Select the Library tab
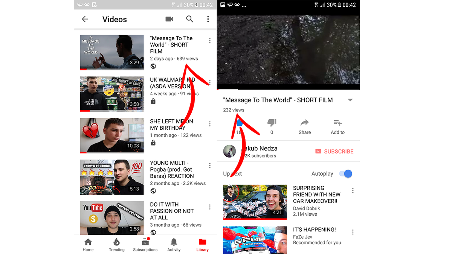Screen dimensions: 452x254 (202, 245)
